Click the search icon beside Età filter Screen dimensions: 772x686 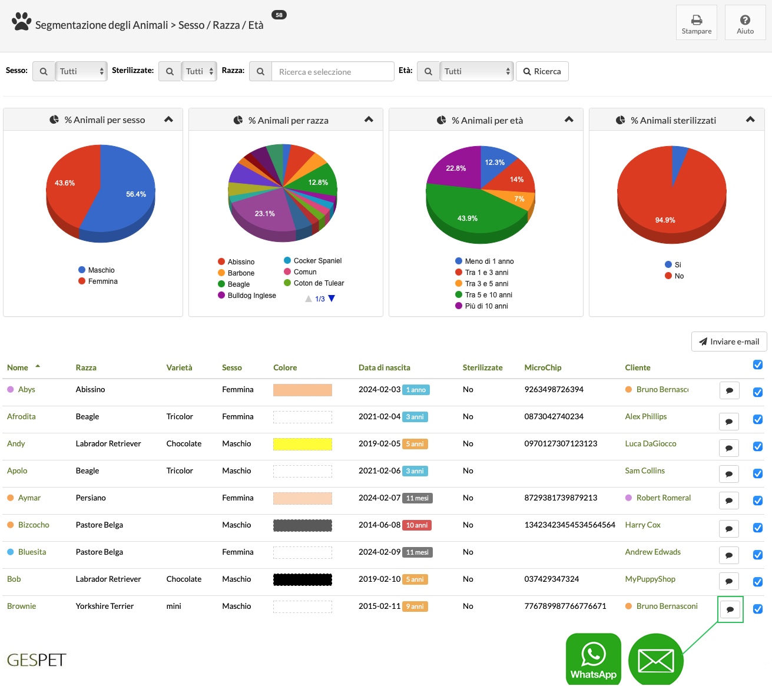click(x=428, y=71)
